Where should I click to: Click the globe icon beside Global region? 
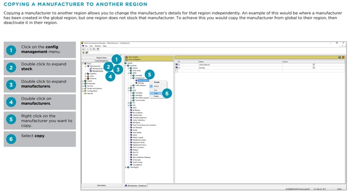pos(126,63)
